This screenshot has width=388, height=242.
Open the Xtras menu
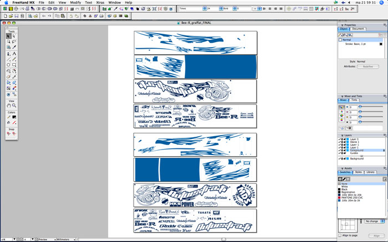pyautogui.click(x=100, y=2)
